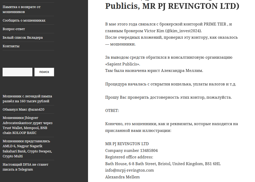Click the name 'Alexandra Mellem'
This screenshot has width=255, height=182.
[122, 177]
